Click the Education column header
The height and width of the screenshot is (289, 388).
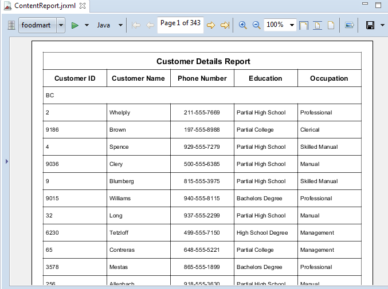coord(265,78)
